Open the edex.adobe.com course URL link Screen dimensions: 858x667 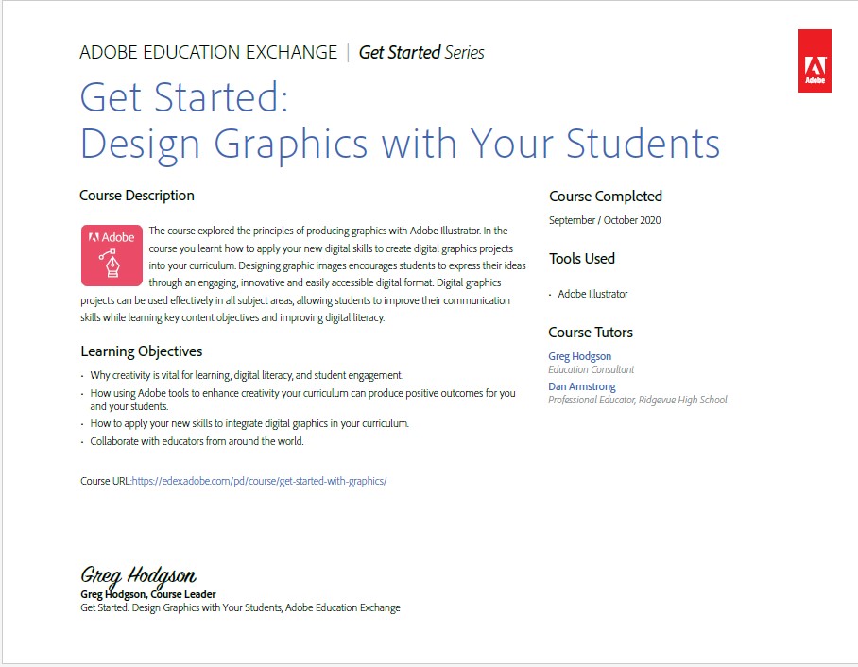pos(259,481)
